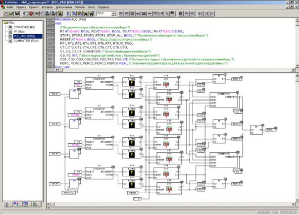Open the Проект menu
This screenshot has width=299, height=215.
(34, 8)
